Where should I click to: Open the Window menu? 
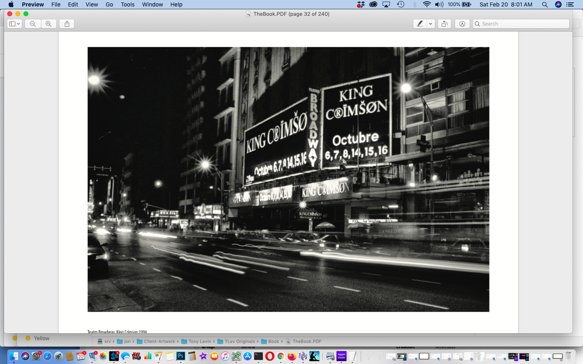(x=152, y=4)
